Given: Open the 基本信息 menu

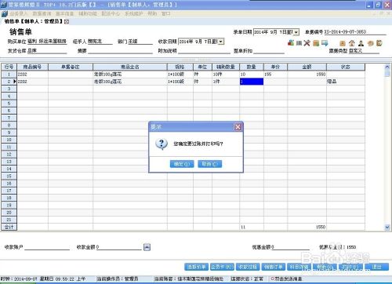Looking at the screenshot, I should [64, 13].
